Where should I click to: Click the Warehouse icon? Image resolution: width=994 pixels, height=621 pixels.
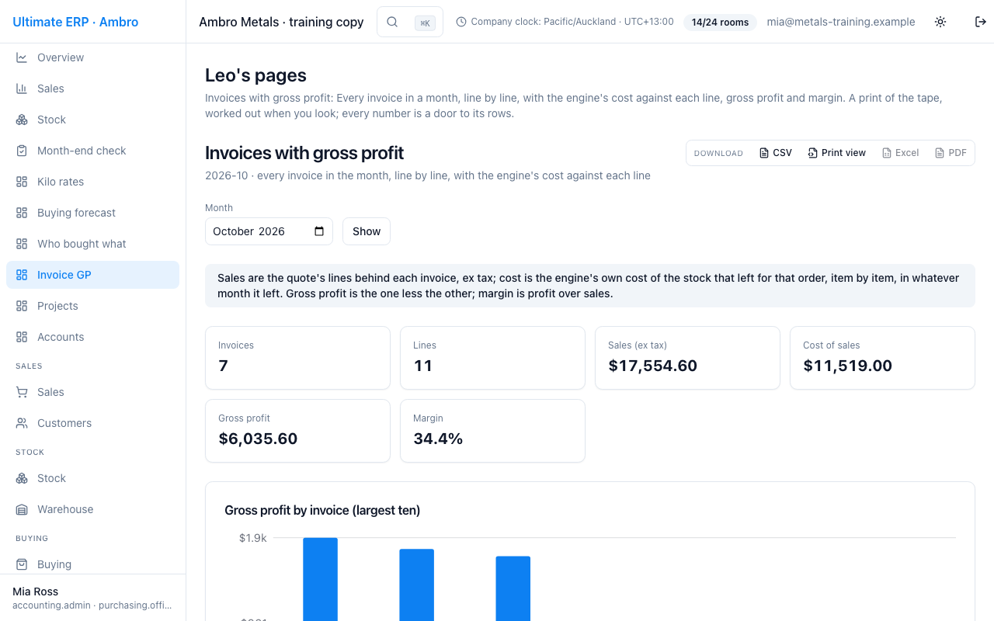coord(22,509)
